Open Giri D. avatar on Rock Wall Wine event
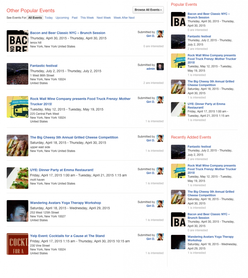Screen dimensions: 248x278 (x=160, y=100)
